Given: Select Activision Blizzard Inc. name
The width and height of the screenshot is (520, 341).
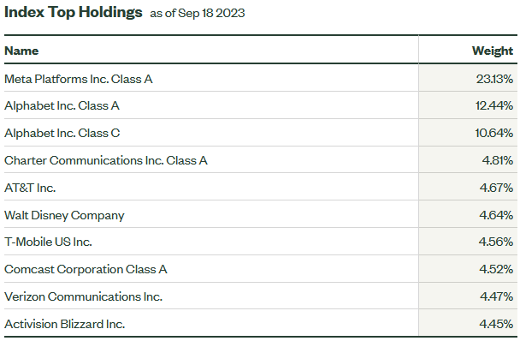Looking at the screenshot, I should pos(65,324).
